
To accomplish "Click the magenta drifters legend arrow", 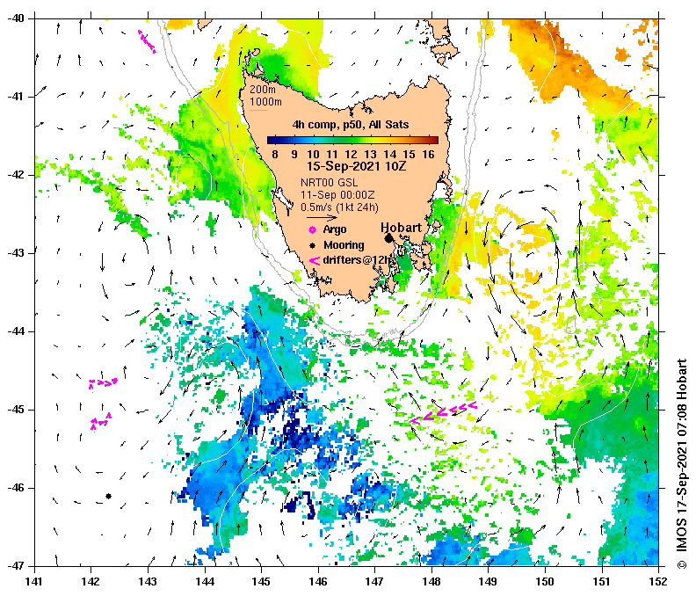I will [315, 261].
